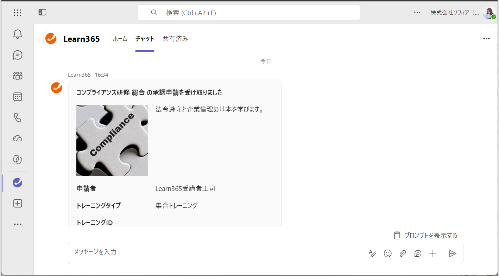Click the 株式会社ソフィア account name
Screen dimensions: 499x276
tap(455, 13)
